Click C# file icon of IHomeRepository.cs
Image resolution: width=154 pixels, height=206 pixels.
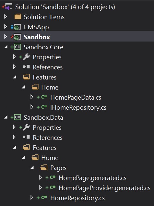click(x=44, y=107)
